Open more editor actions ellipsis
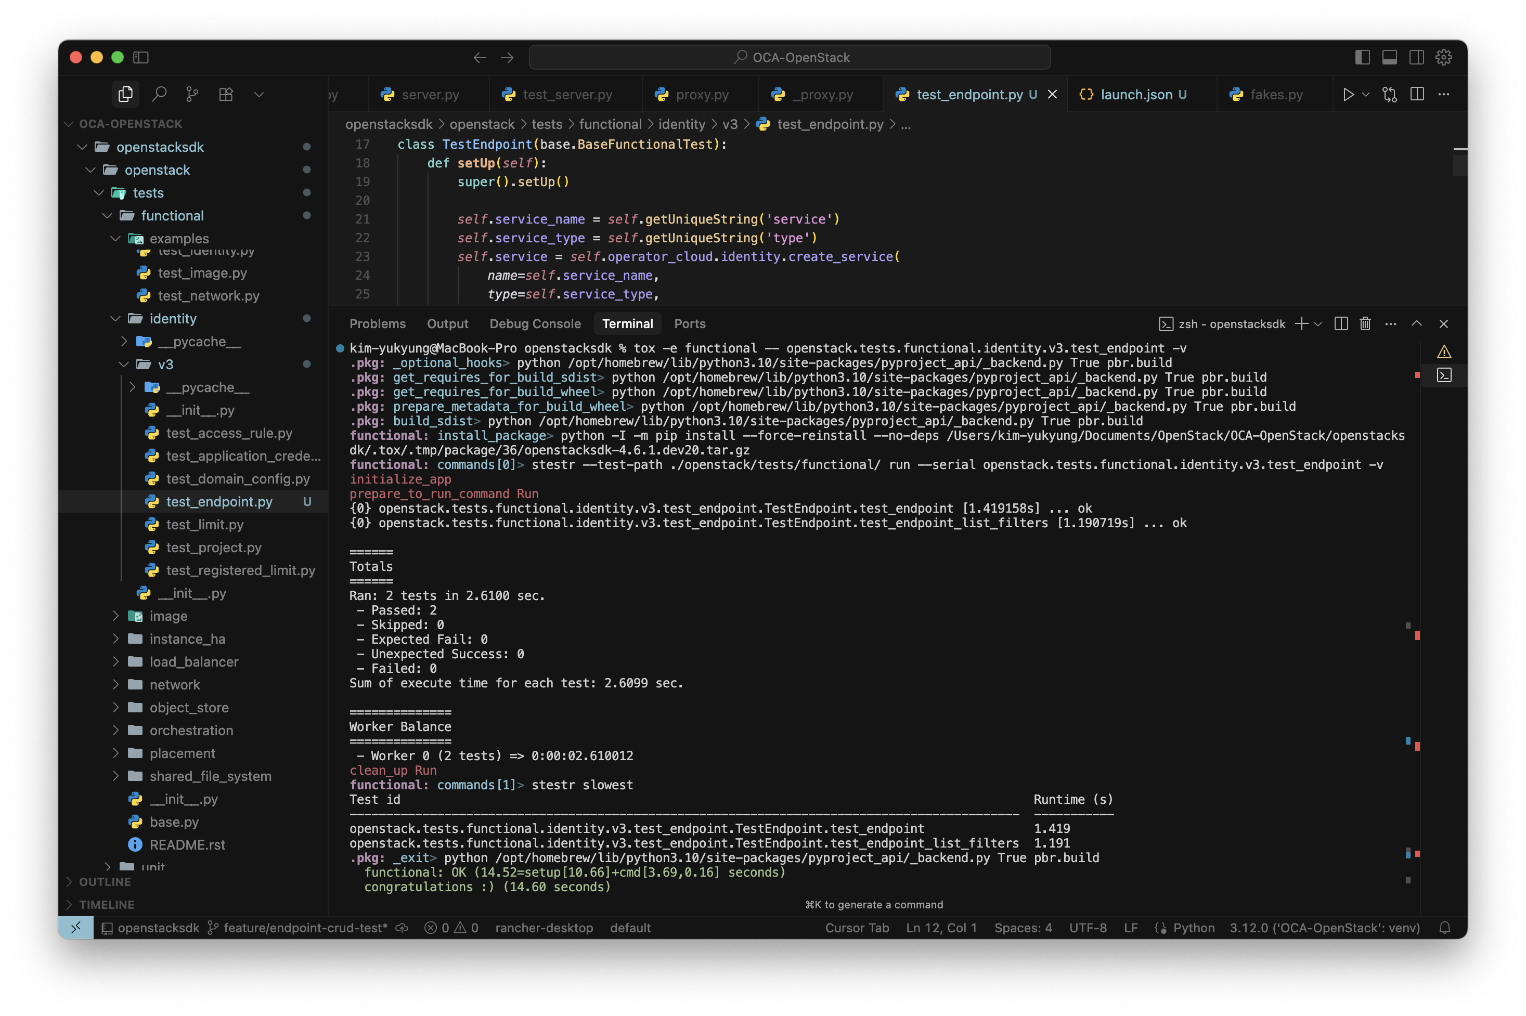Viewport: 1526px width, 1016px height. click(x=1444, y=95)
